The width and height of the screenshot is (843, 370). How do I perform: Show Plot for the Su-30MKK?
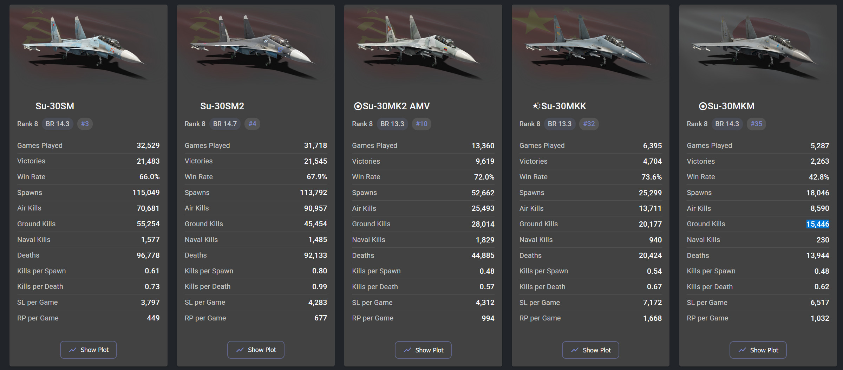[590, 350]
